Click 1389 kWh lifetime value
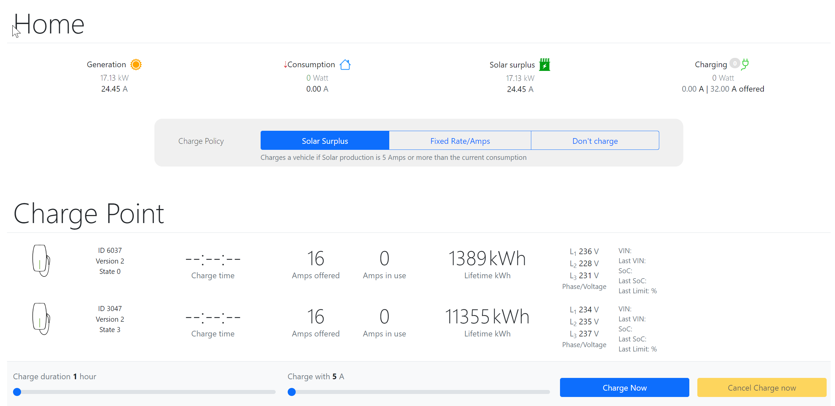This screenshot has width=835, height=406. (487, 259)
